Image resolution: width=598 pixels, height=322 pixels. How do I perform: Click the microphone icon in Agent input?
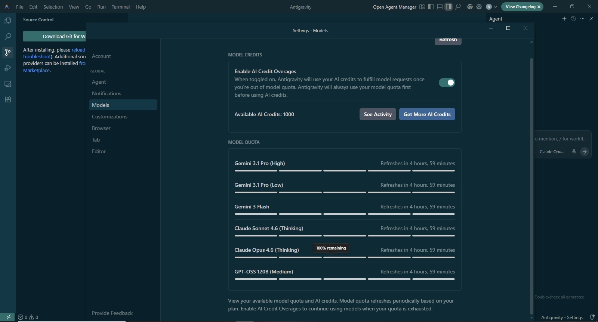click(574, 152)
